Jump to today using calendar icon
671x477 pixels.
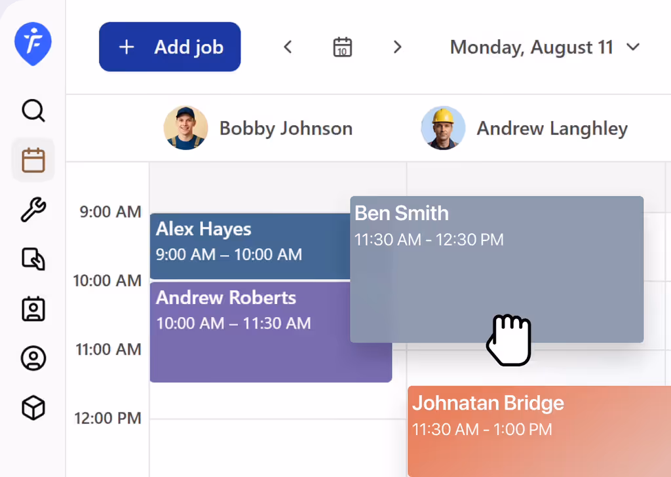coord(342,47)
